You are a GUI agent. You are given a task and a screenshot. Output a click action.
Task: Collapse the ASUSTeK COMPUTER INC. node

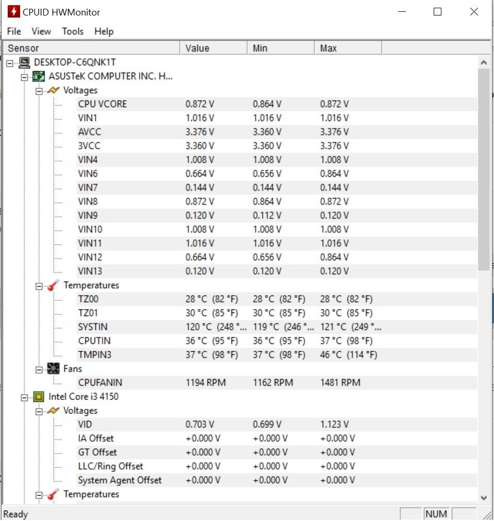point(25,77)
